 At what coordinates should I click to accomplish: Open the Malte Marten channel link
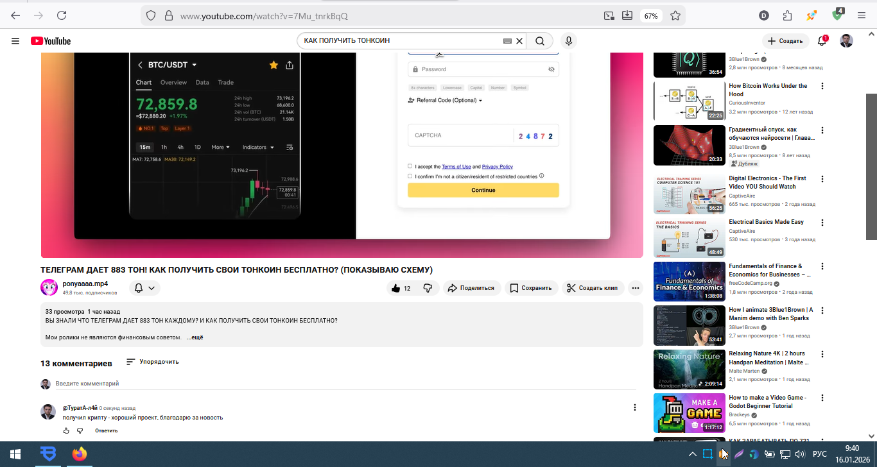point(744,371)
